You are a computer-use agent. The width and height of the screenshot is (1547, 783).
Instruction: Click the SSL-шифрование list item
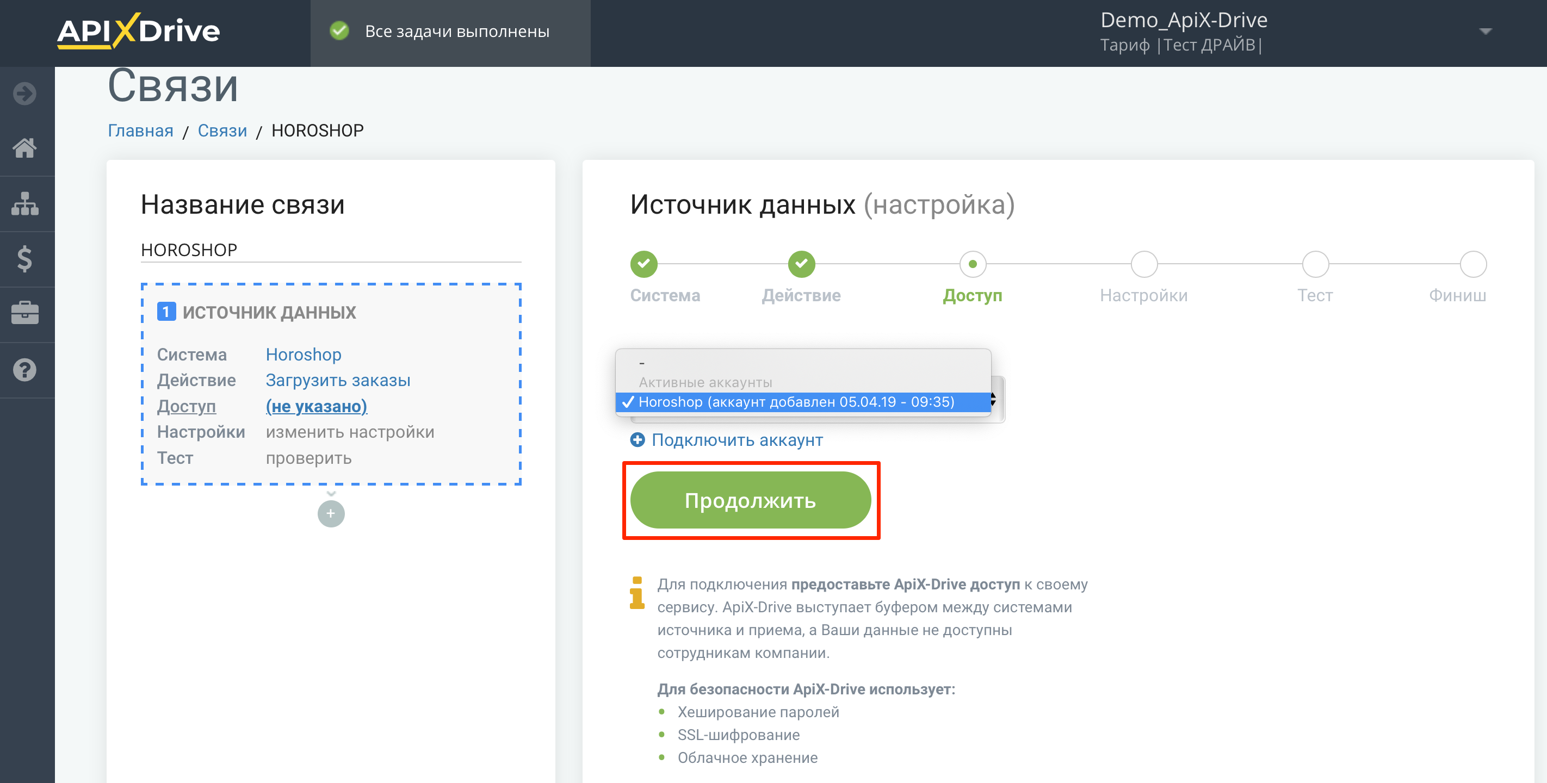click(739, 735)
